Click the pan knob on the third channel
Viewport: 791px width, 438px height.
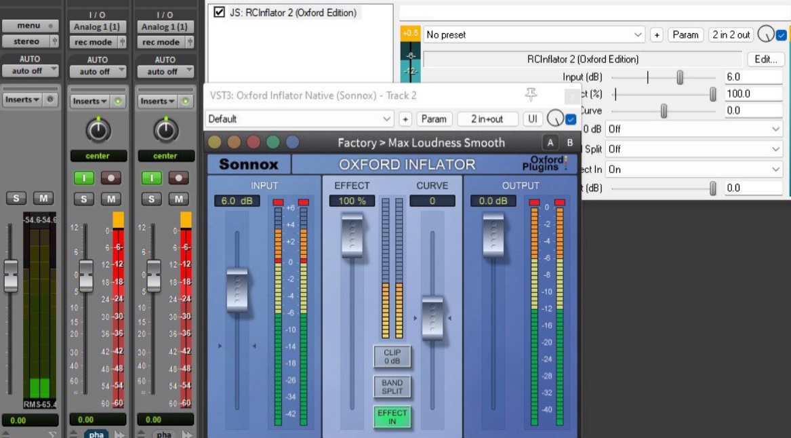coord(165,130)
